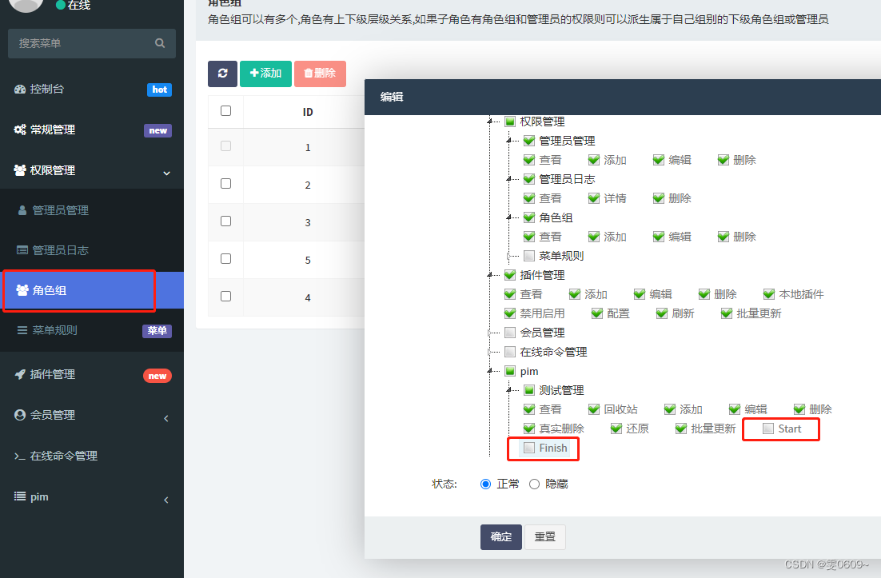Check the 菜单规则 tree checkbox

tap(529, 256)
